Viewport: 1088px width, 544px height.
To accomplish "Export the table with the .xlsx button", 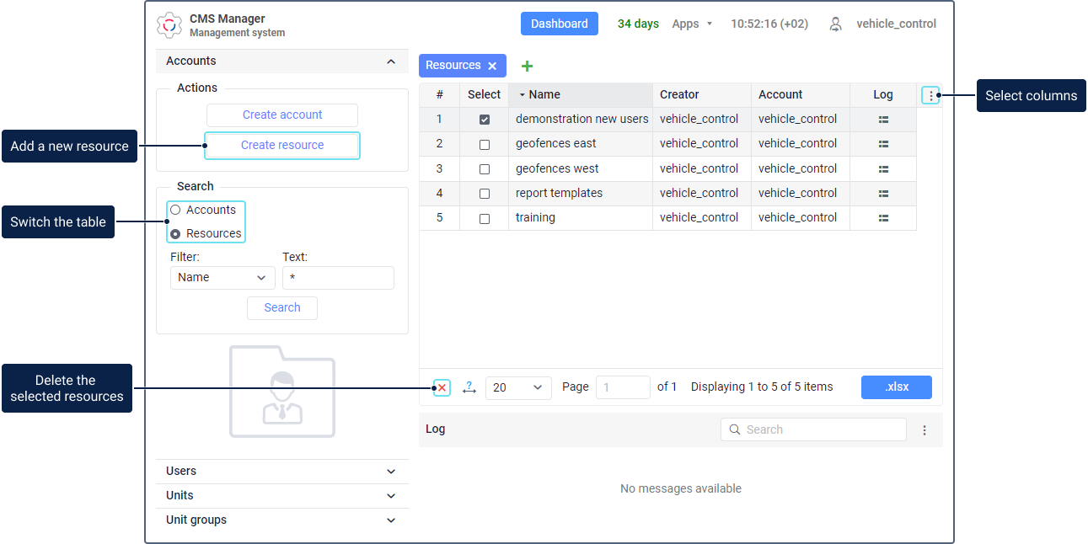I will (897, 387).
